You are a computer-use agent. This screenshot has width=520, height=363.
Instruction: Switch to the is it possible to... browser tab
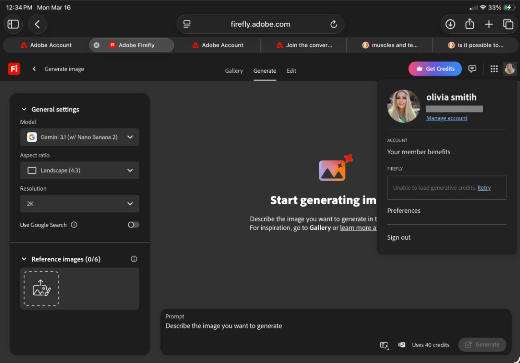(475, 45)
